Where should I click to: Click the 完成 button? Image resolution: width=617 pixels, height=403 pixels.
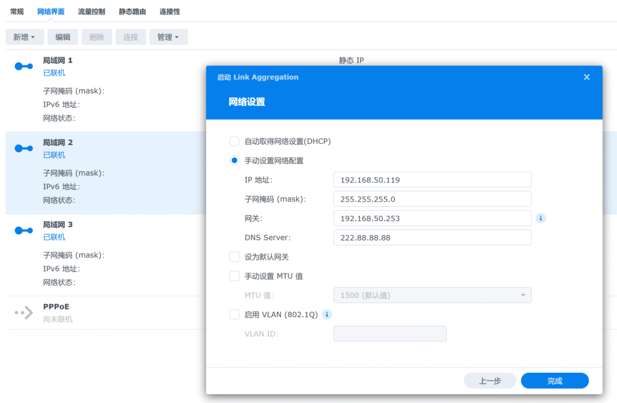[554, 381]
